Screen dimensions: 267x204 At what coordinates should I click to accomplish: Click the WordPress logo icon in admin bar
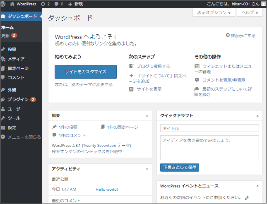3,4
